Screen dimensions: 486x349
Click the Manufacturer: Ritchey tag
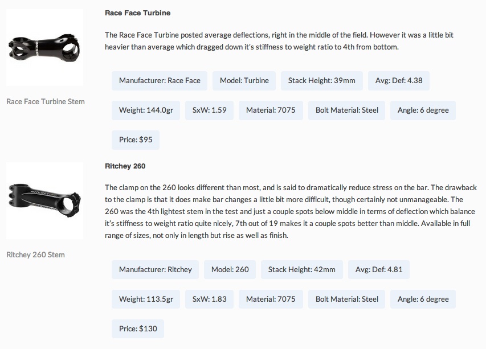[x=156, y=270]
